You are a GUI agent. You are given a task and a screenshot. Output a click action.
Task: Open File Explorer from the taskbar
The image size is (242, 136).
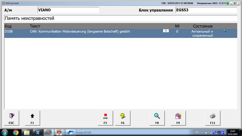click(x=27, y=133)
